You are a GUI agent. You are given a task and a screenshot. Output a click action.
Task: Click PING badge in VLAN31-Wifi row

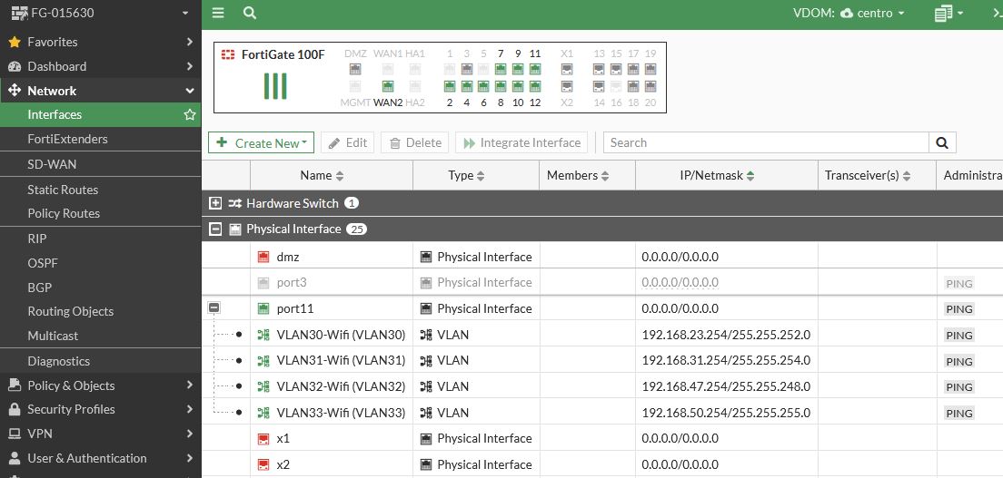point(958,362)
